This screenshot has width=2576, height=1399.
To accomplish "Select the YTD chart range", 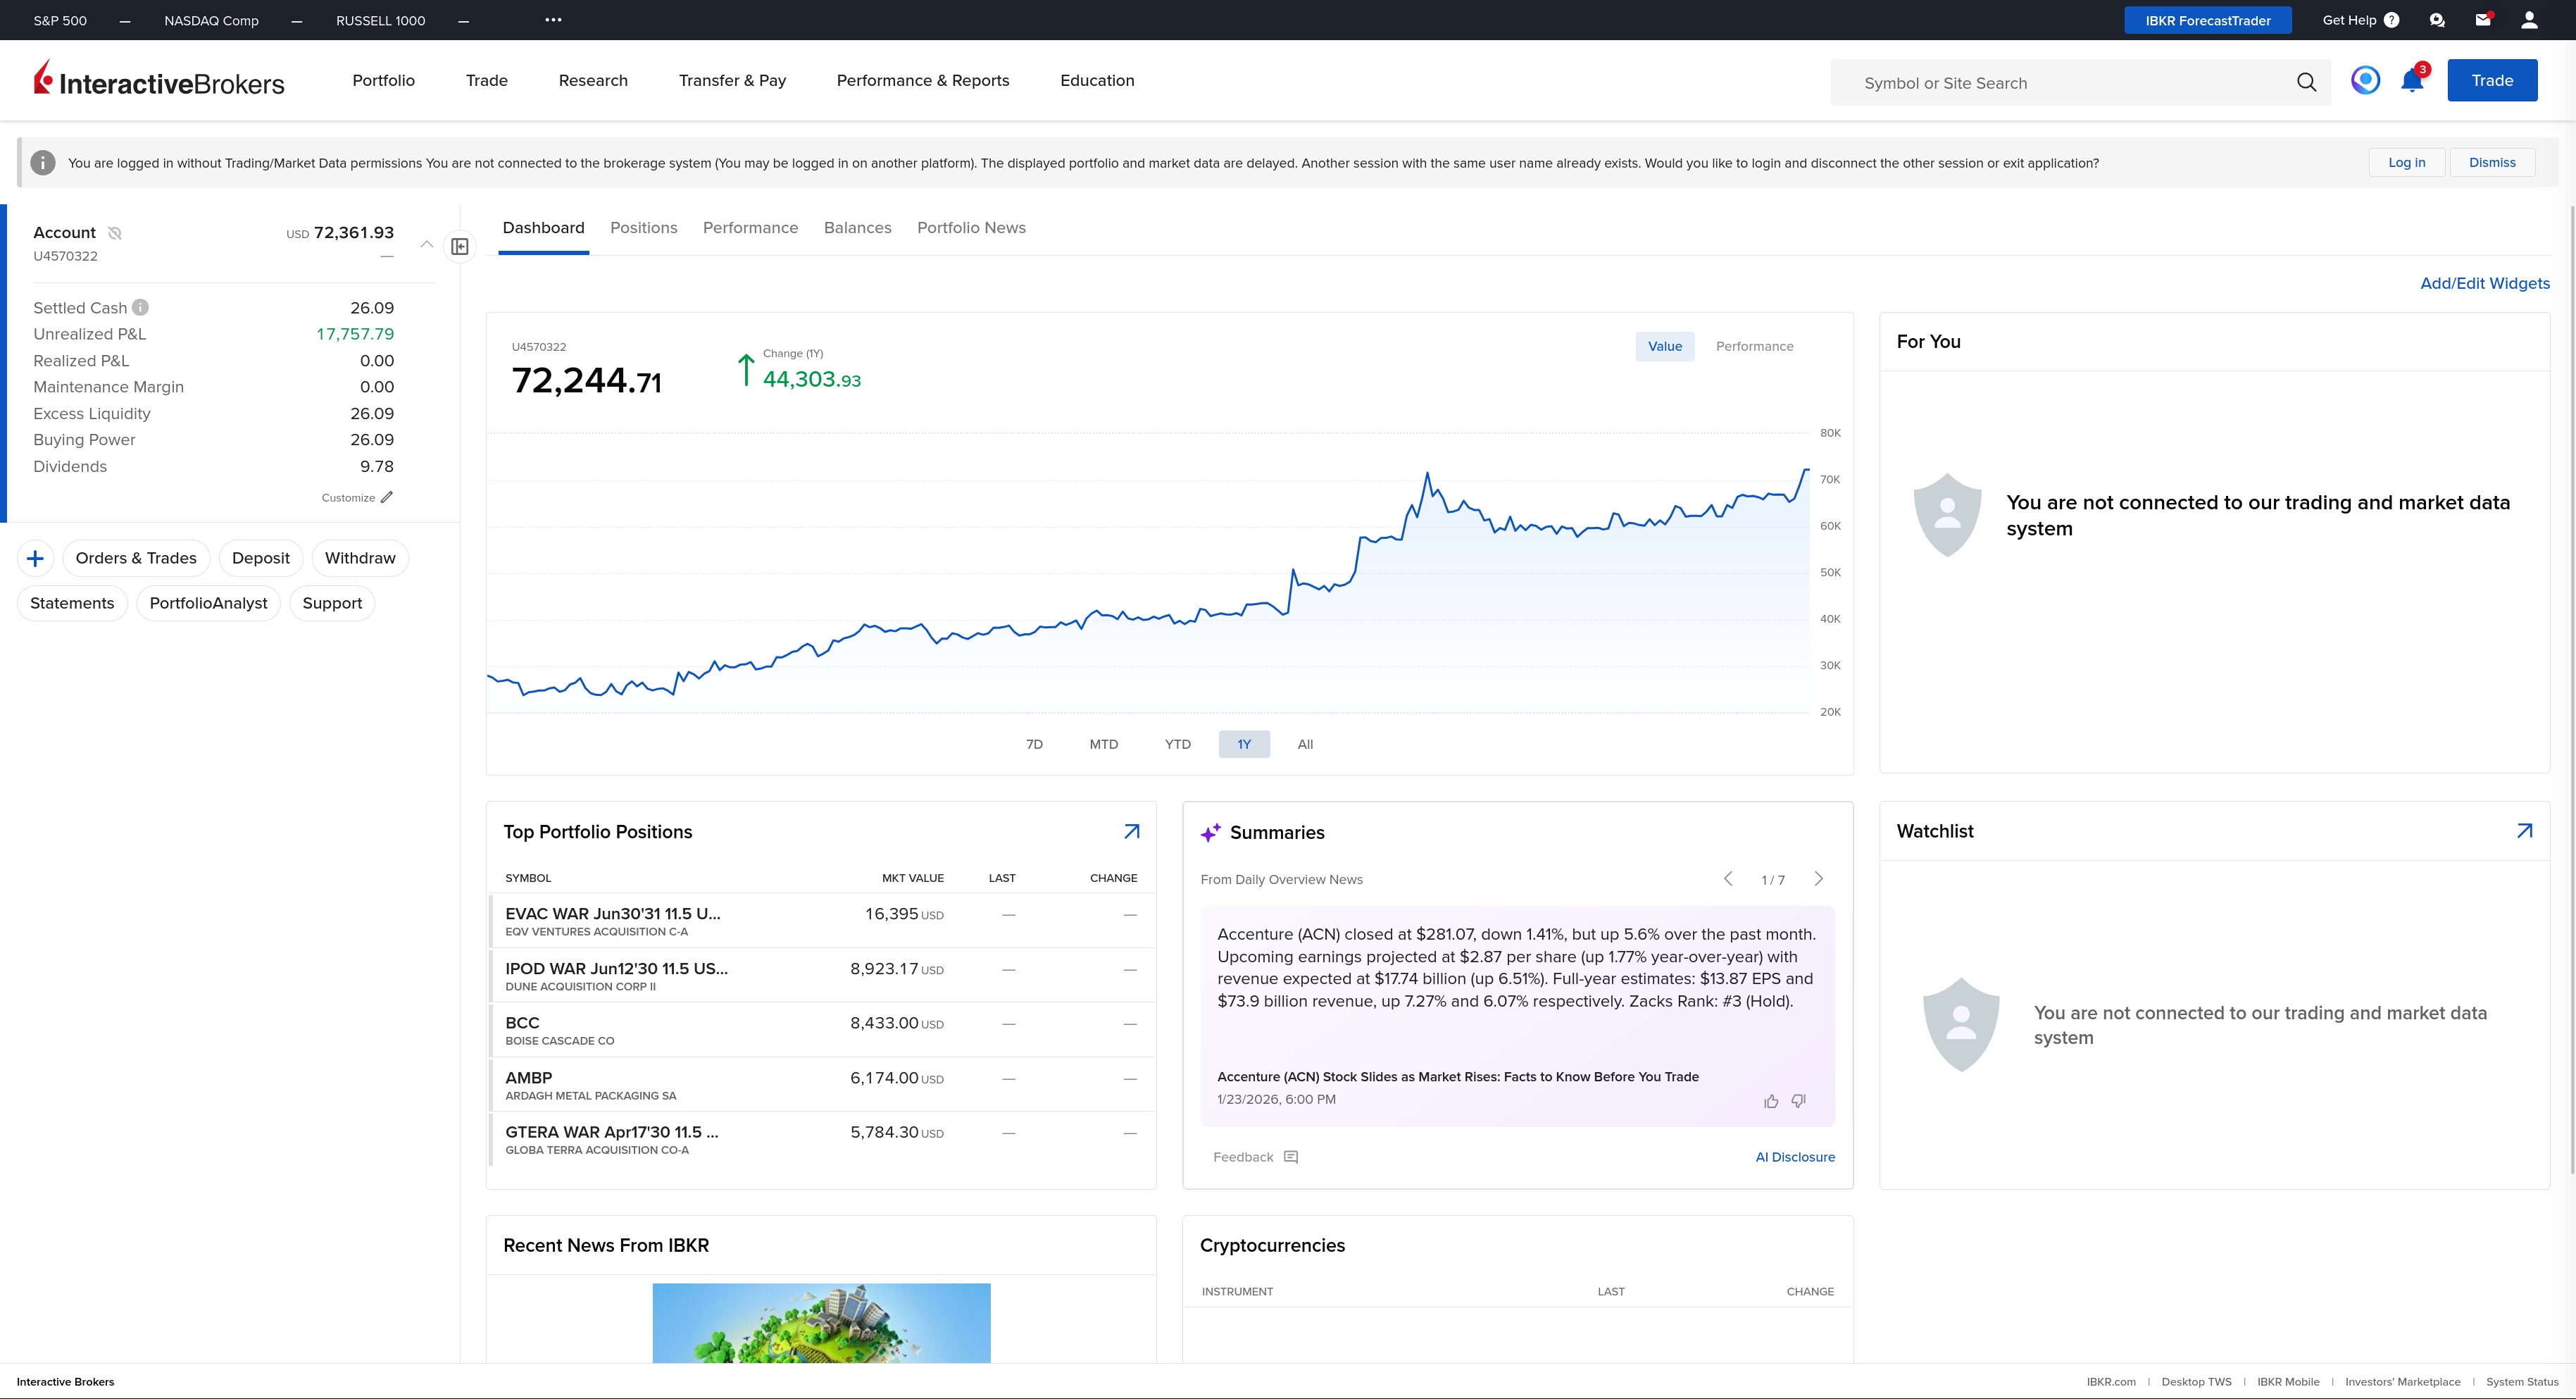I will point(1177,744).
